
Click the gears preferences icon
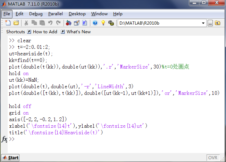coord(111,23)
